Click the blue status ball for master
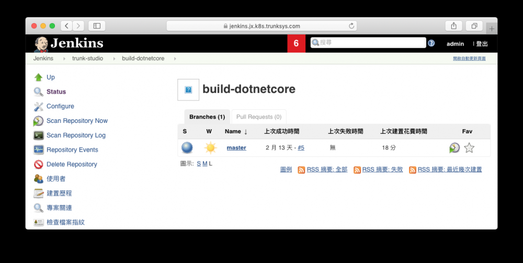Image resolution: width=523 pixels, height=263 pixels. click(x=187, y=147)
